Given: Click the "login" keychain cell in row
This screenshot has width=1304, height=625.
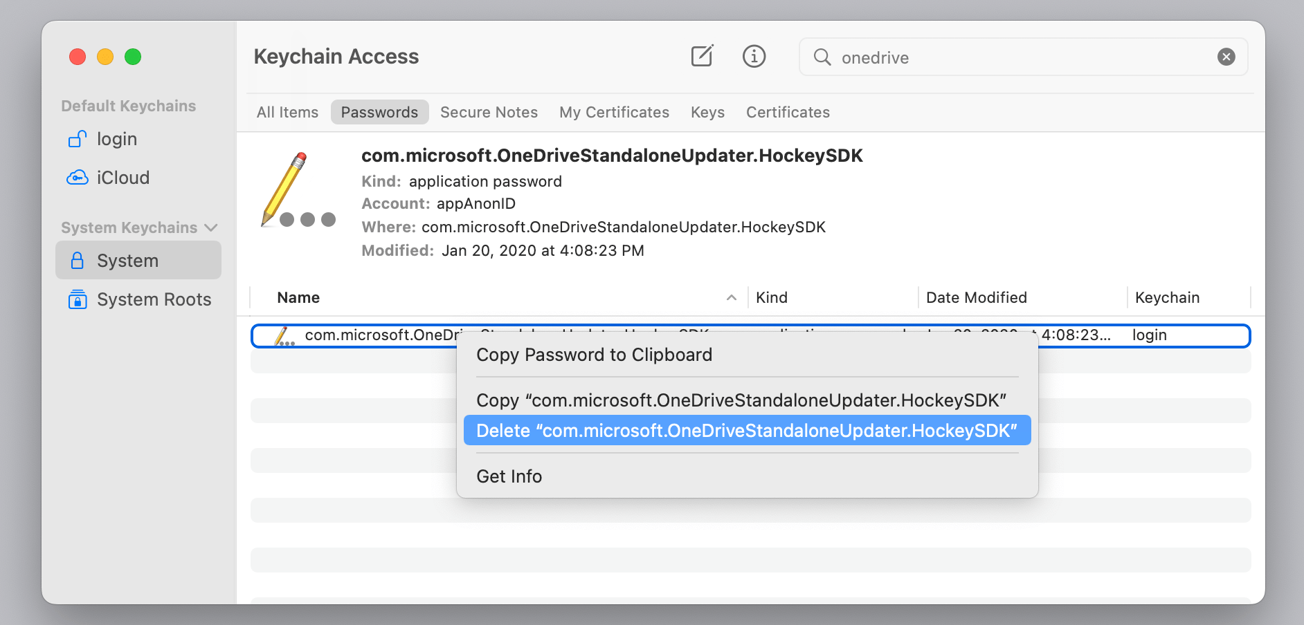Looking at the screenshot, I should (x=1150, y=335).
